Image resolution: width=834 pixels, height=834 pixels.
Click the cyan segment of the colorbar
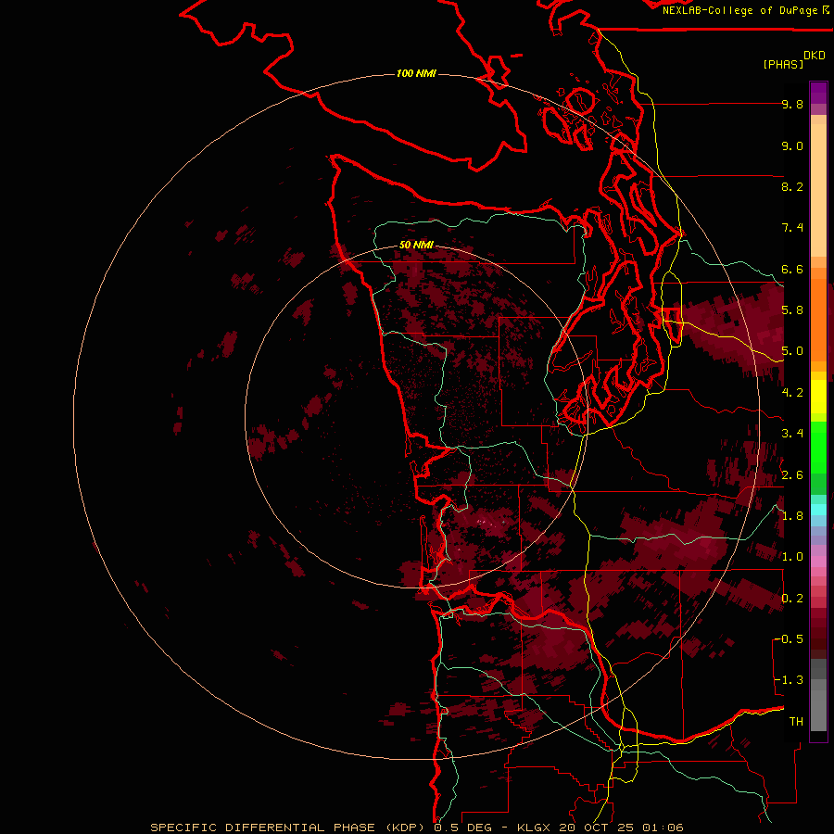[x=818, y=510]
